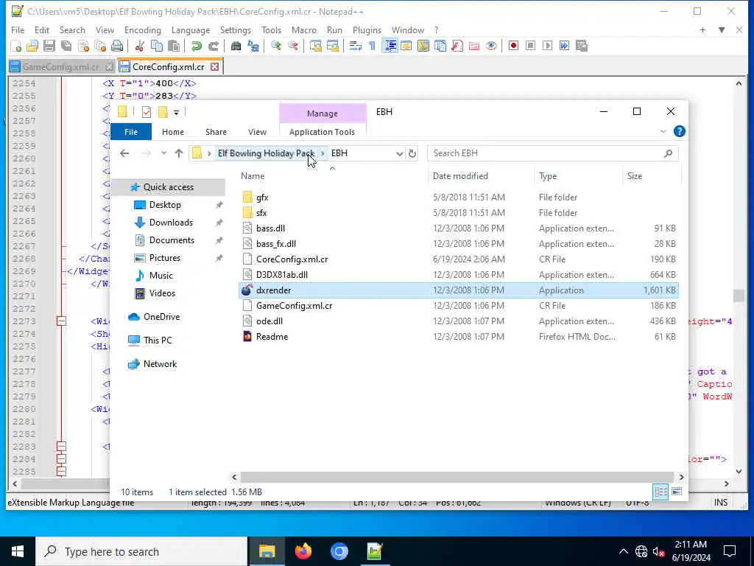Click the Open file icon in Notepad++ toolbar

[32, 46]
